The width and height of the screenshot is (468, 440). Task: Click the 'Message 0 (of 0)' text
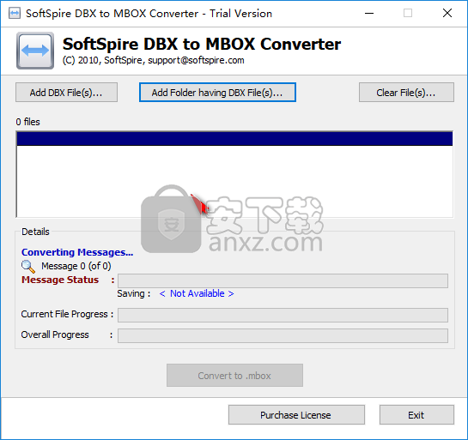(76, 266)
